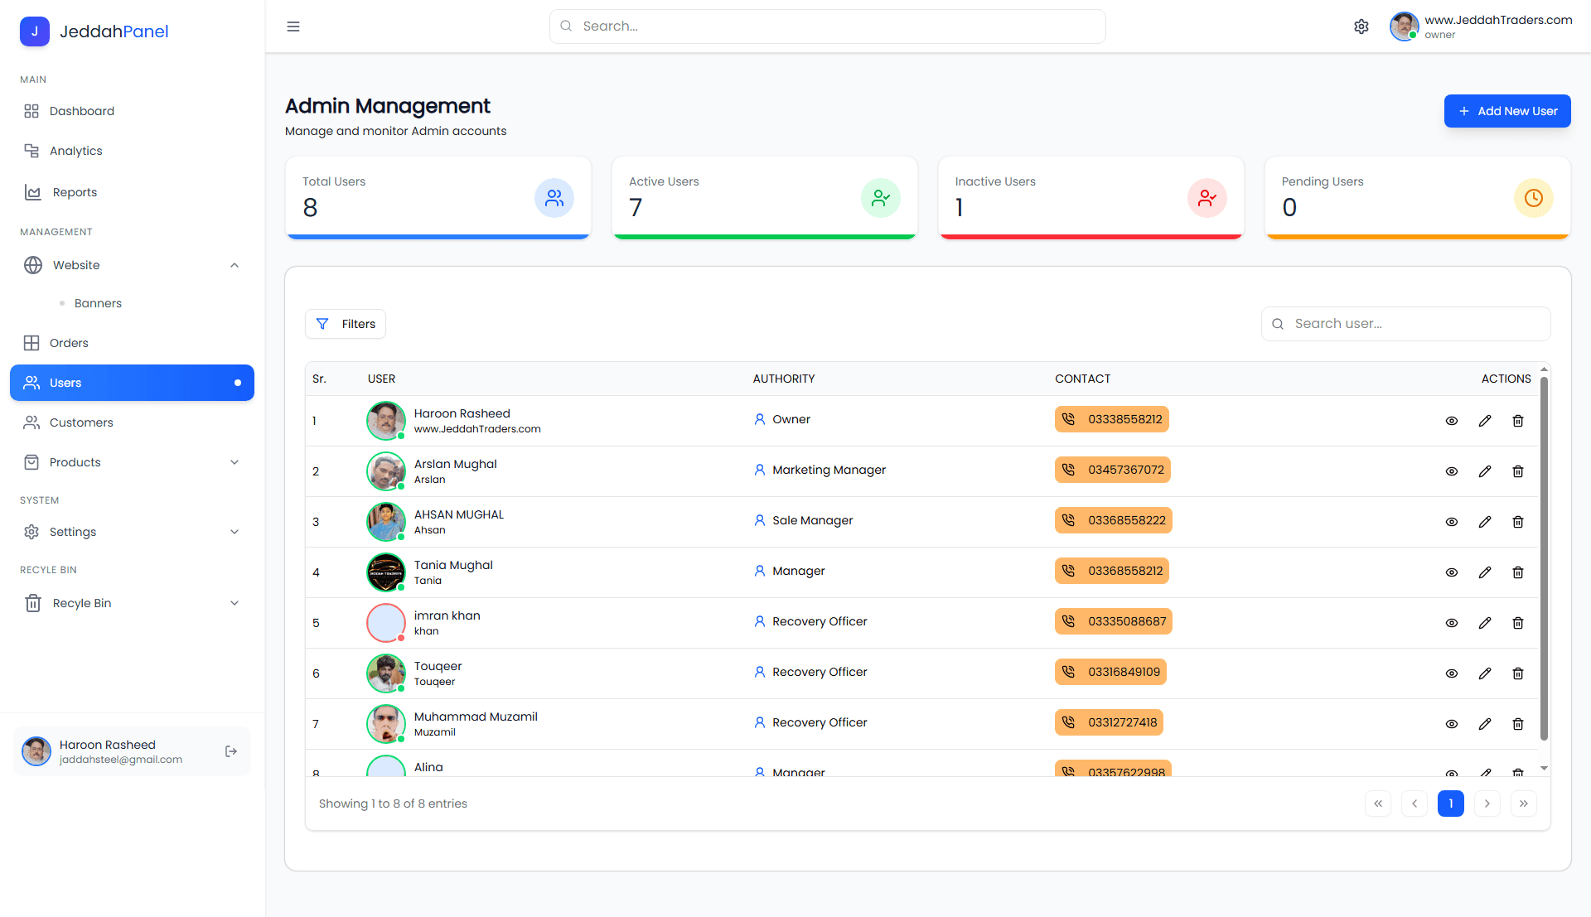Edit Arslan Mughal with pencil icon
Image resolution: width=1591 pixels, height=917 pixels.
tap(1485, 471)
